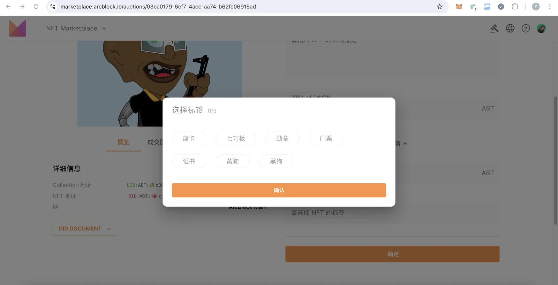Open the blue checkmark extension icon

coord(501,7)
